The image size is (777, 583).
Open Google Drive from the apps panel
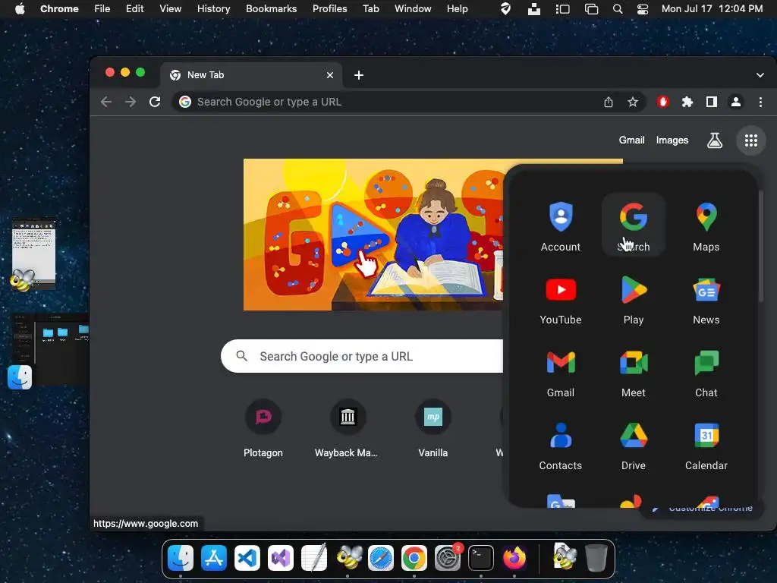tap(634, 444)
